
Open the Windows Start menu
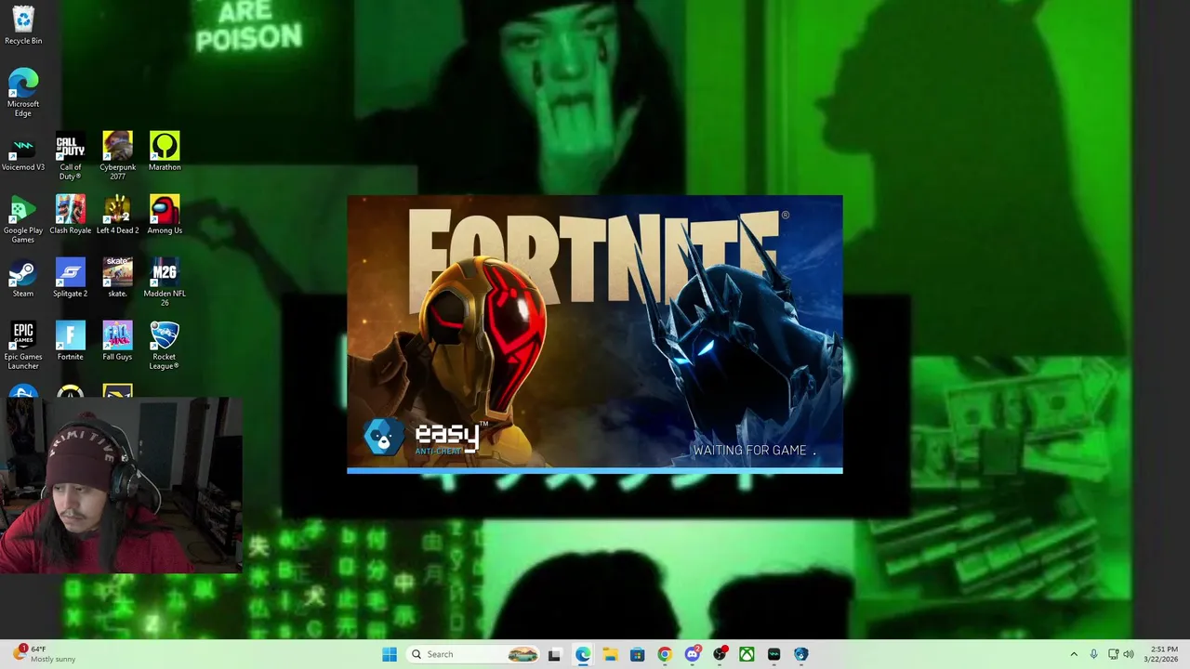click(390, 654)
